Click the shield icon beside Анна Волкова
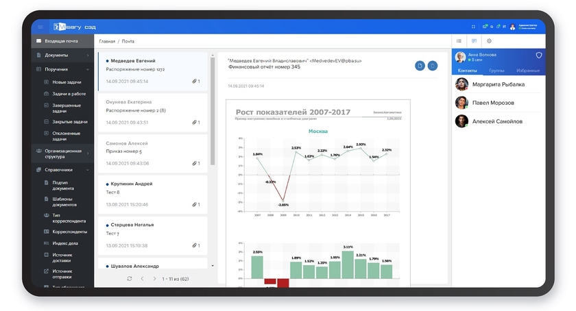Image resolution: width=576 pixels, height=311 pixels. [538, 55]
